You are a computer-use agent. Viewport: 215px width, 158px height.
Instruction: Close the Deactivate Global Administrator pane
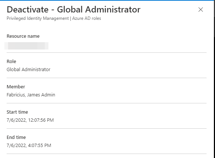point(201,10)
